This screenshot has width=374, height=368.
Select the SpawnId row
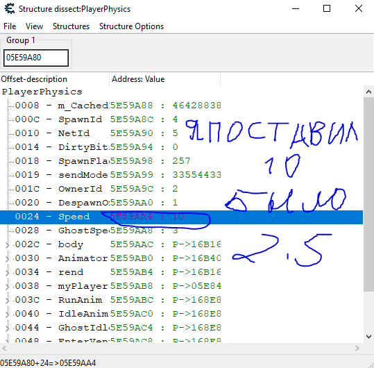(181, 119)
